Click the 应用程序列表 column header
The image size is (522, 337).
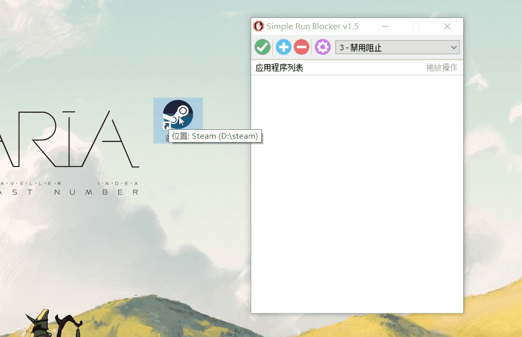pos(279,68)
